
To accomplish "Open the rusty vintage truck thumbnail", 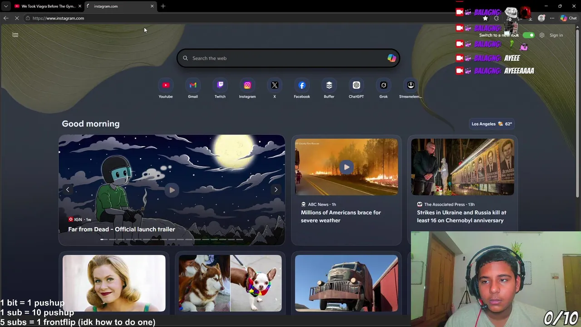I will coord(346,283).
